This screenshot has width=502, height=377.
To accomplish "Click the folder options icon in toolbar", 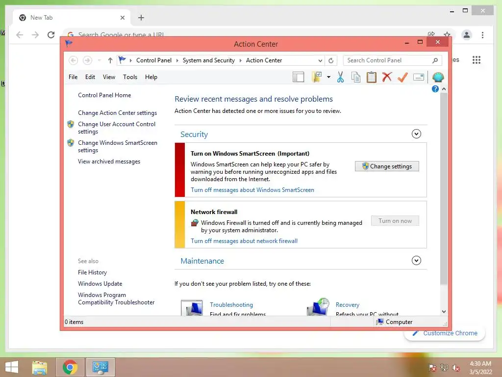I will coord(317,77).
